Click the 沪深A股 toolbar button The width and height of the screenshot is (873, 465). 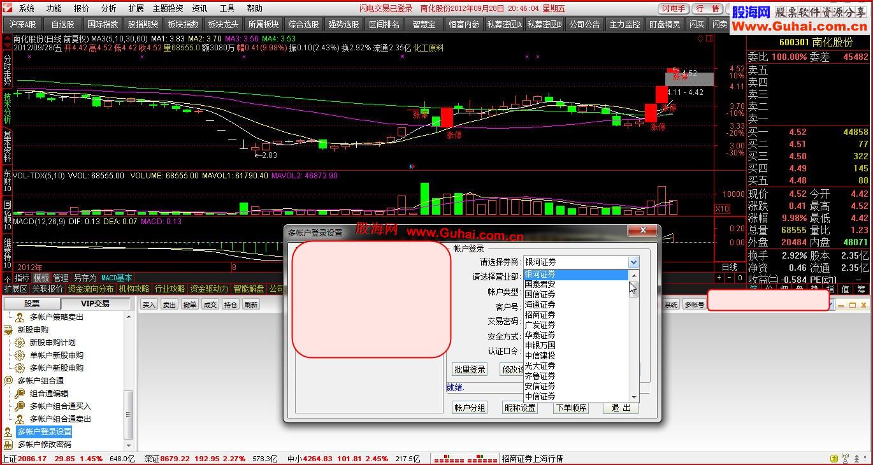pyautogui.click(x=22, y=24)
